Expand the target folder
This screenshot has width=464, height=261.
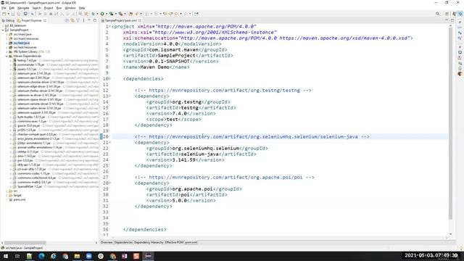pyautogui.click(x=7, y=195)
